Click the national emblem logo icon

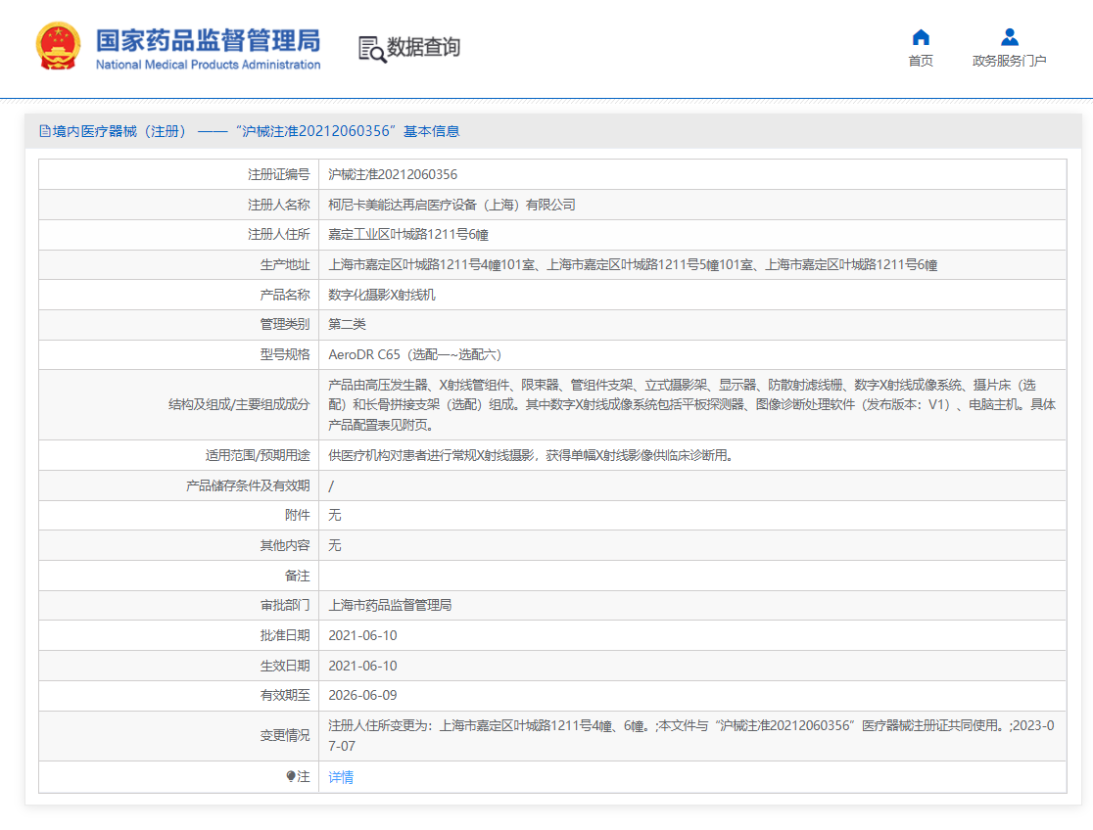point(59,46)
